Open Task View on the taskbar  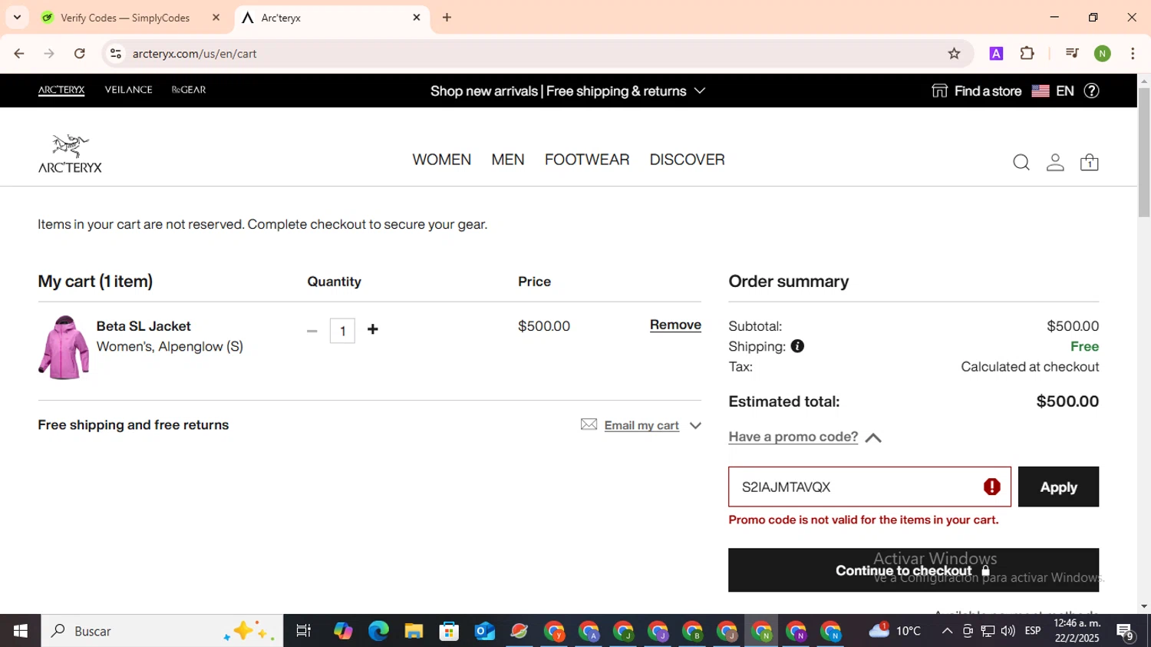pos(303,631)
